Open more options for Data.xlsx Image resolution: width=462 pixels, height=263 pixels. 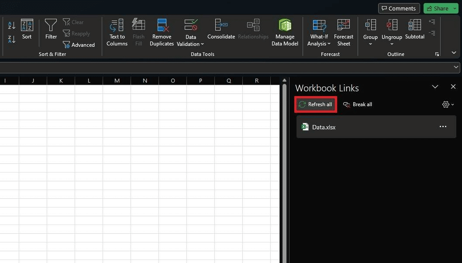(x=443, y=127)
